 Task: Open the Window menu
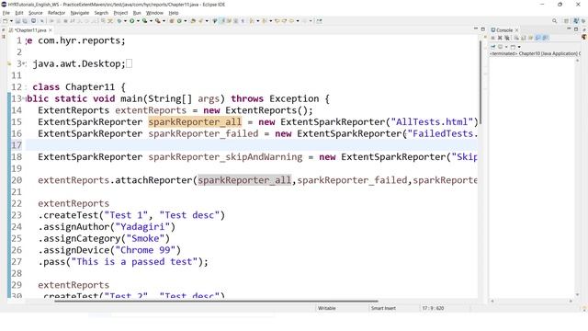click(x=154, y=13)
